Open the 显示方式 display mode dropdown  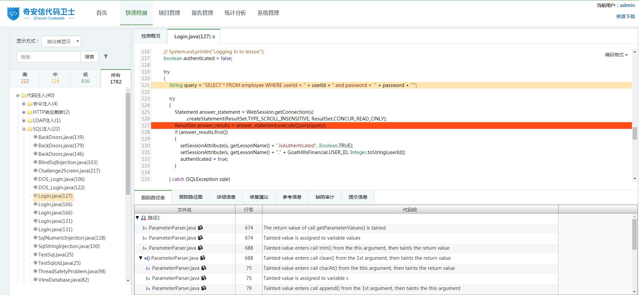point(61,41)
